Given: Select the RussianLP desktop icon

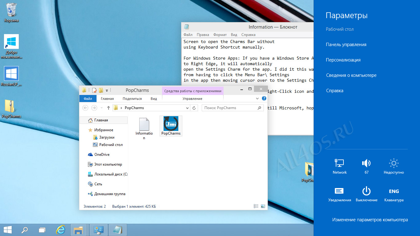Looking at the screenshot, I should tap(11, 77).
